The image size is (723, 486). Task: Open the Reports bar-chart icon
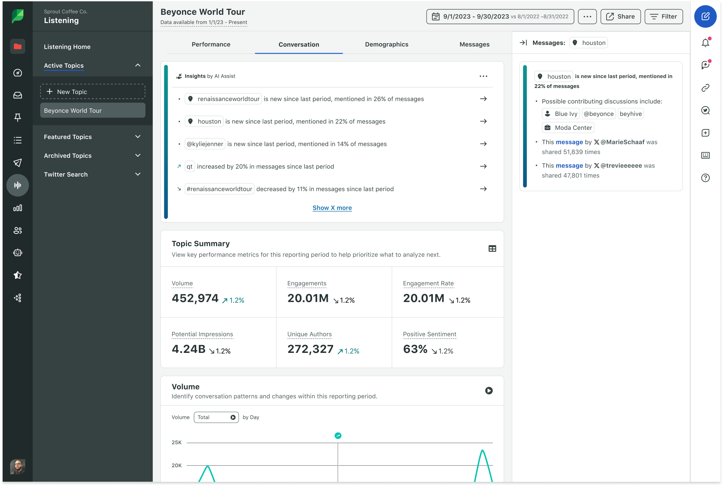(x=17, y=208)
